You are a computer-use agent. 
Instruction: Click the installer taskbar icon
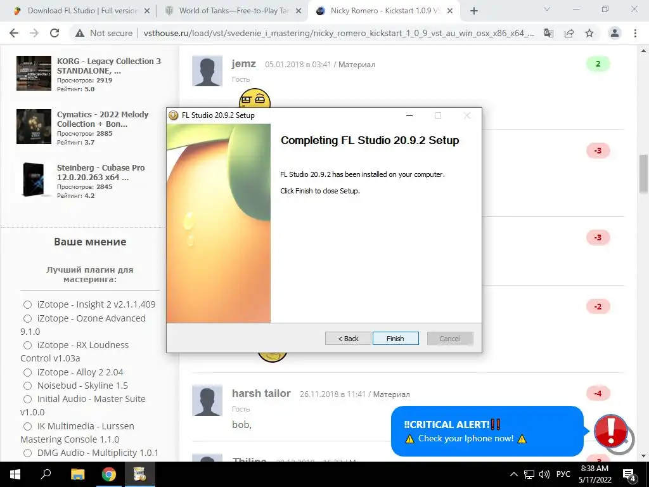click(139, 474)
